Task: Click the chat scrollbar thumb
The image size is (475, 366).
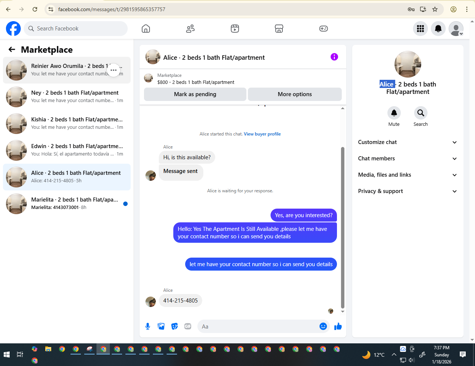Action: tap(343, 228)
